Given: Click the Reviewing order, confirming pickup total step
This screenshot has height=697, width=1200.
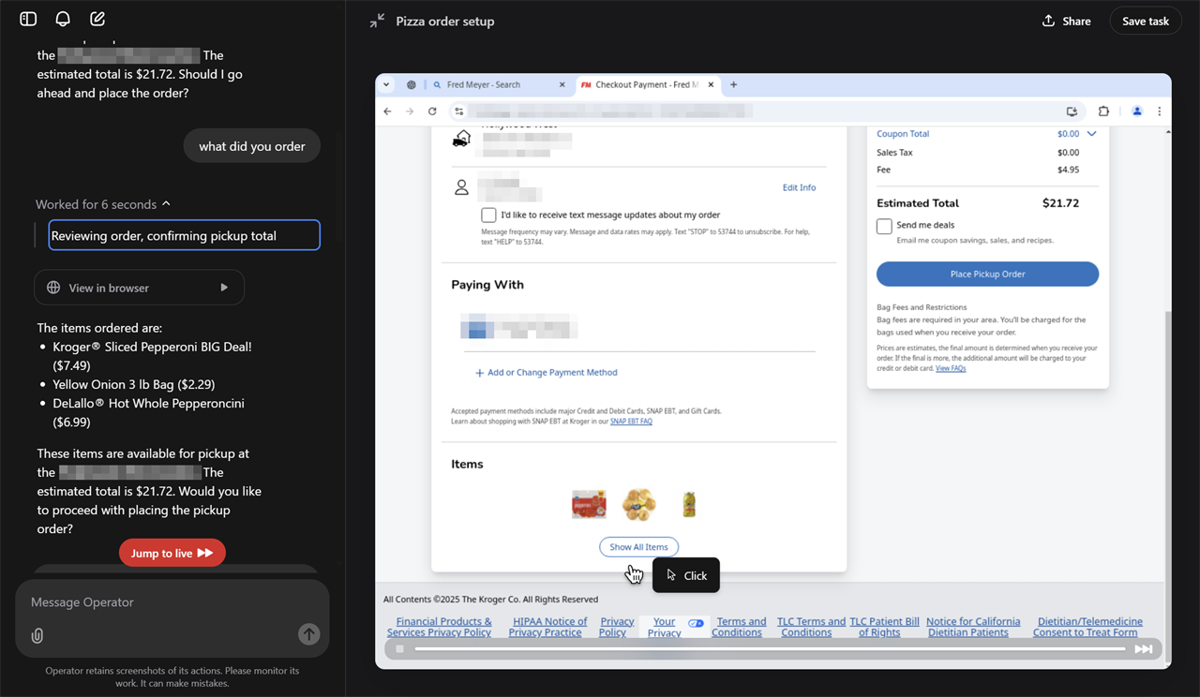Looking at the screenshot, I should [184, 235].
